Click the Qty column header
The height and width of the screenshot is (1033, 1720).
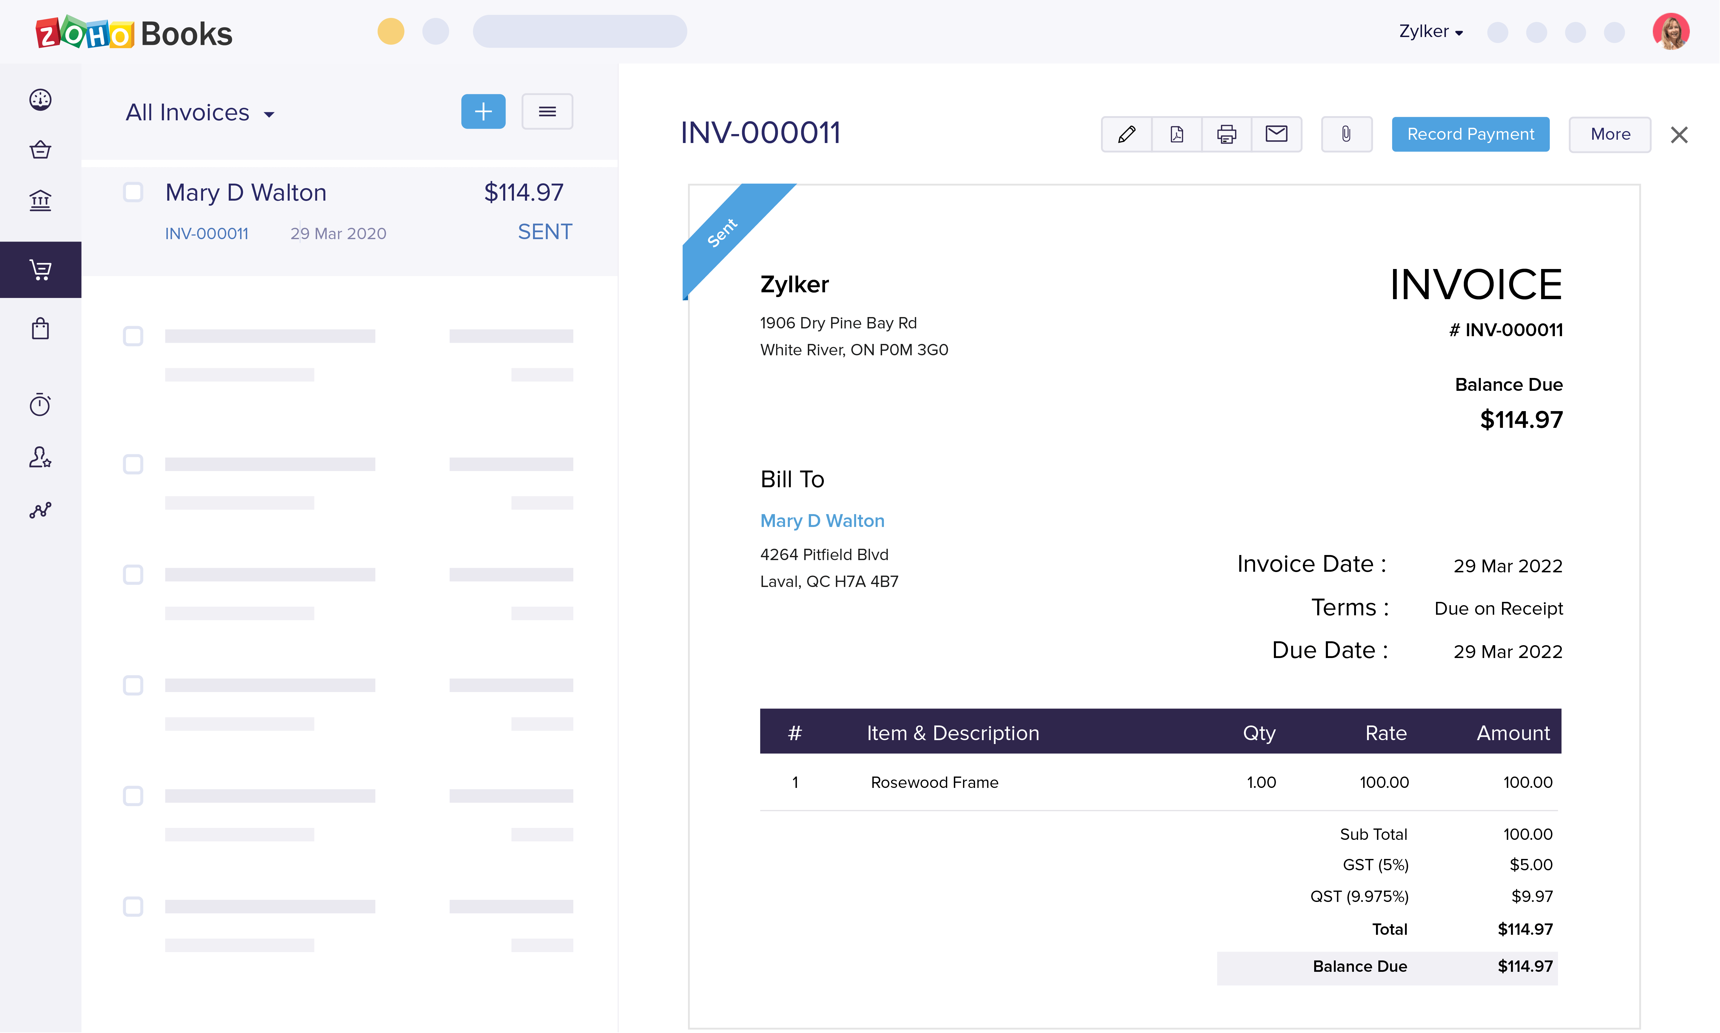[1259, 733]
